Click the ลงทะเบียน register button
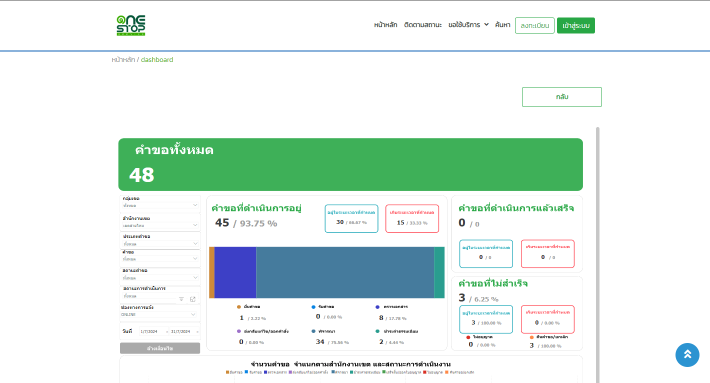Screen dimensions: 710x383 (x=534, y=25)
